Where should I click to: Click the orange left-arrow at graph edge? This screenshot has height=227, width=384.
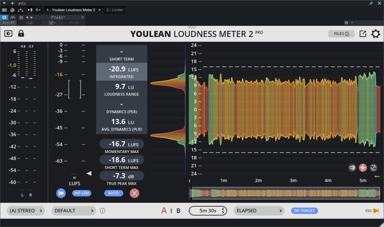click(377, 177)
